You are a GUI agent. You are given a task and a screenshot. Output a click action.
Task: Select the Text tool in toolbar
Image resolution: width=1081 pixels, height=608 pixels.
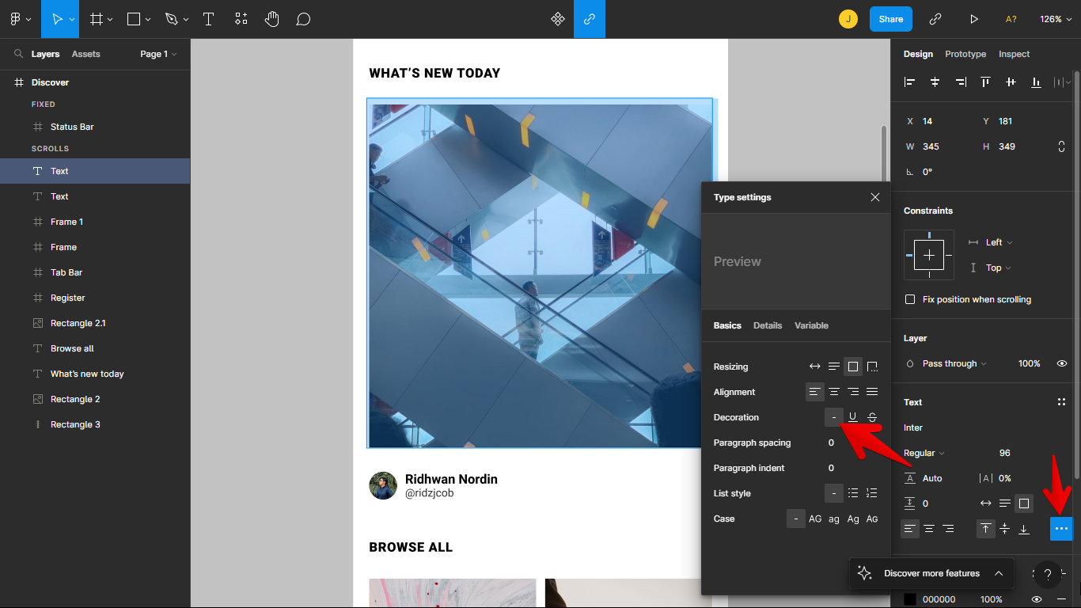209,19
